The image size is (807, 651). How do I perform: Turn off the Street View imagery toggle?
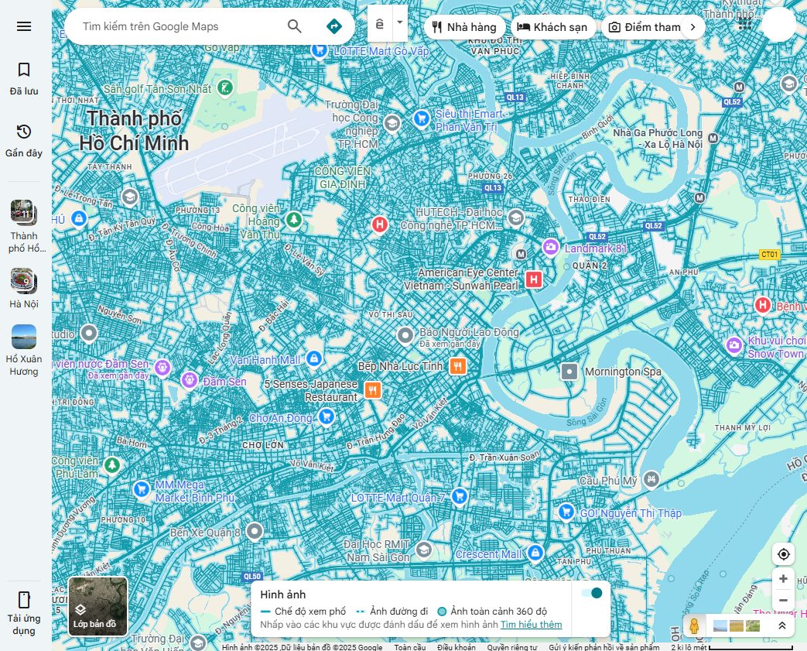pyautogui.click(x=592, y=593)
